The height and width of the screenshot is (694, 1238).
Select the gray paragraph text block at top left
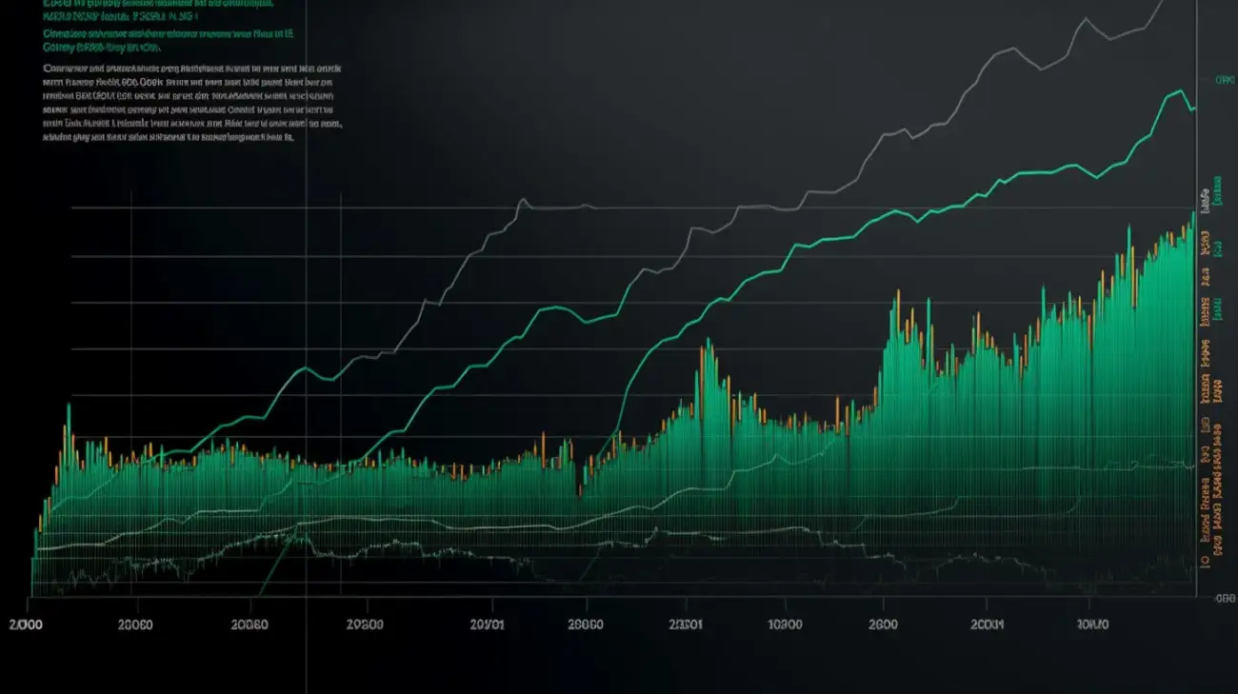point(192,103)
